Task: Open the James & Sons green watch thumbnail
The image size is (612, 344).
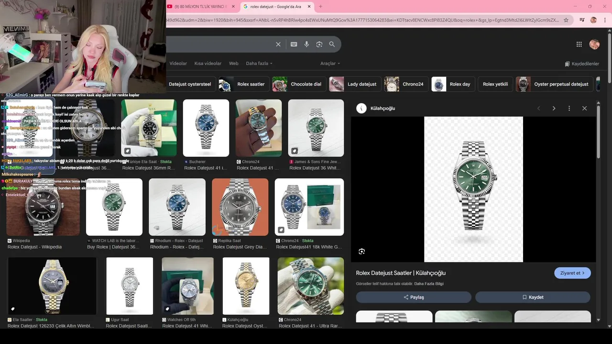Action: pos(316,128)
